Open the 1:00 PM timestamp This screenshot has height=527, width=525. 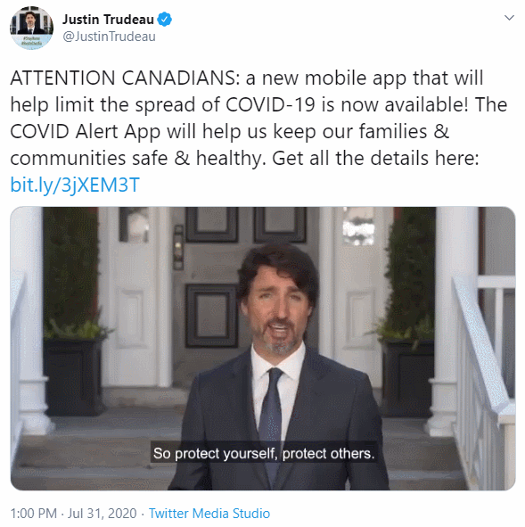pyautogui.click(x=34, y=514)
